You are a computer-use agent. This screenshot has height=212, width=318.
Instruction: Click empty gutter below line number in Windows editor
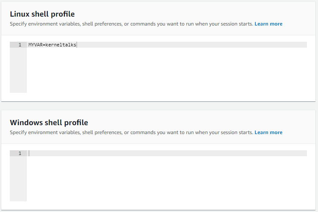18,179
